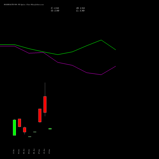159x159 pixels.
Task: Click the 06 Jan date label
Action: [x=34, y=151]
